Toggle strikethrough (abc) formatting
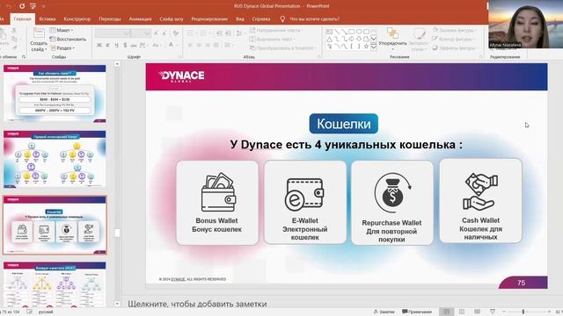Viewport: 563px width, 316px height. (134, 46)
